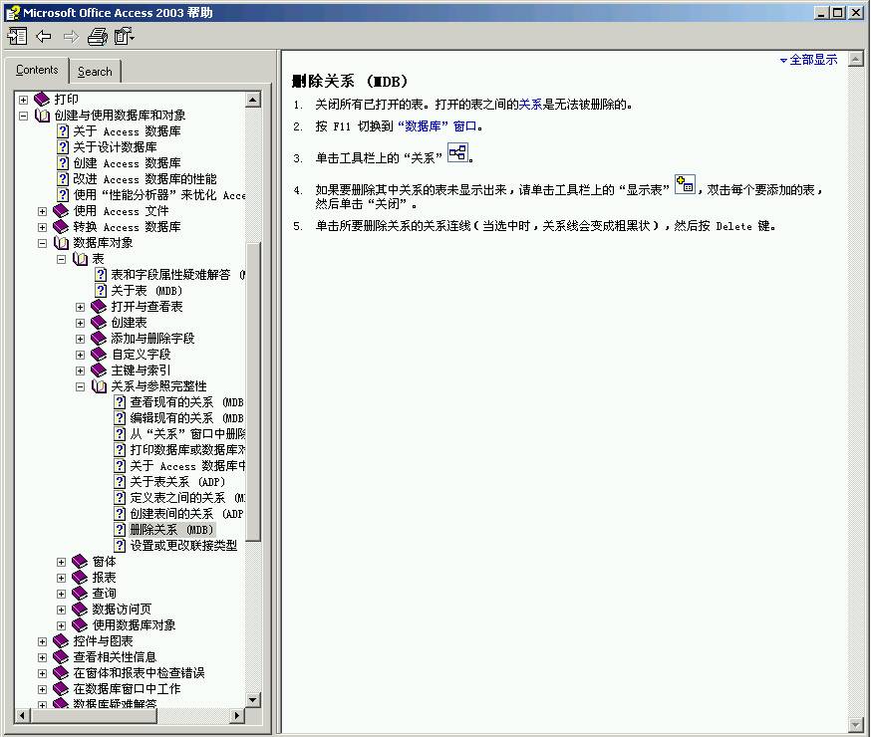Open topic 创建 Access 数据库
Screen dimensions: 871x737
coord(128,163)
